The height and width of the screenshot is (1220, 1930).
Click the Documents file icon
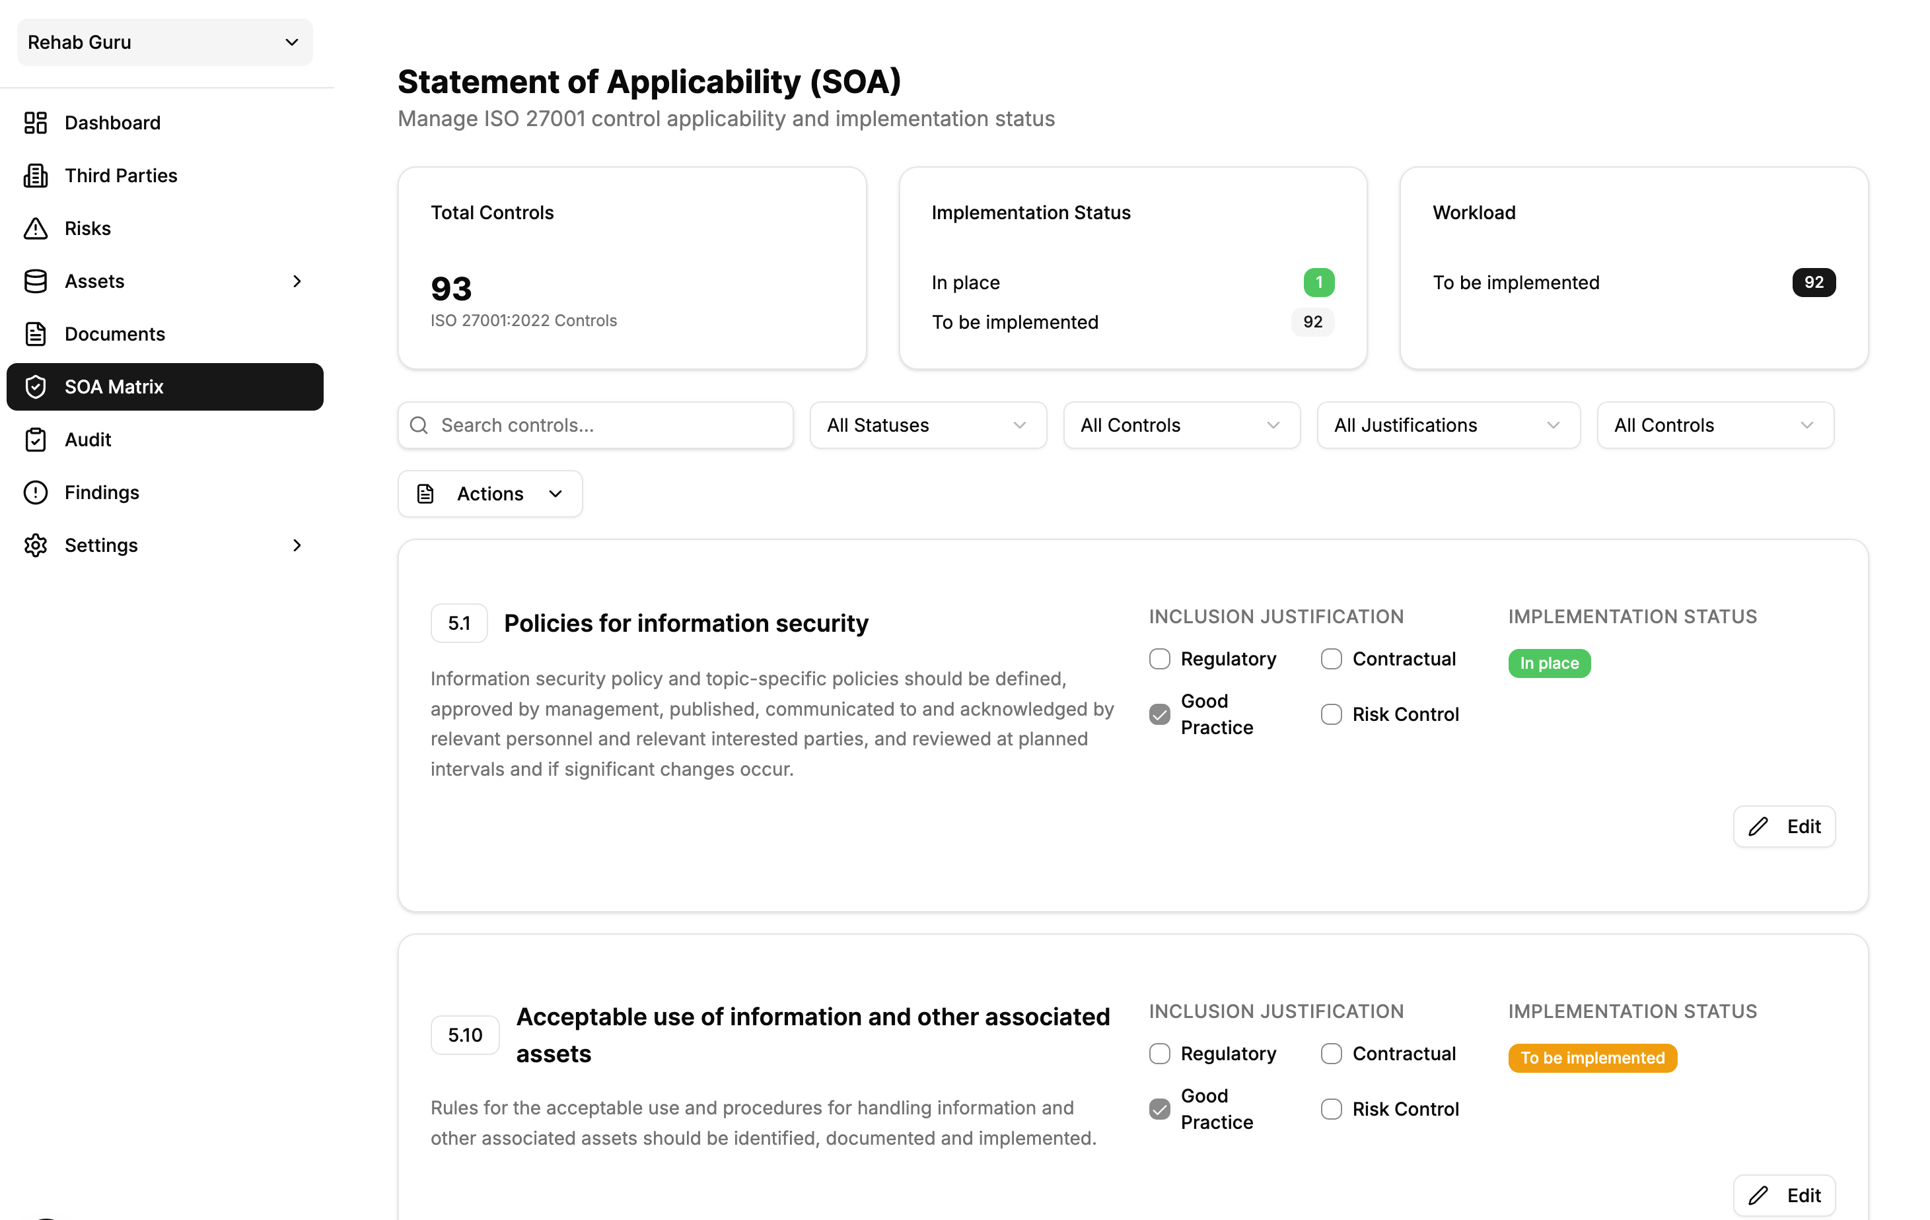click(35, 334)
